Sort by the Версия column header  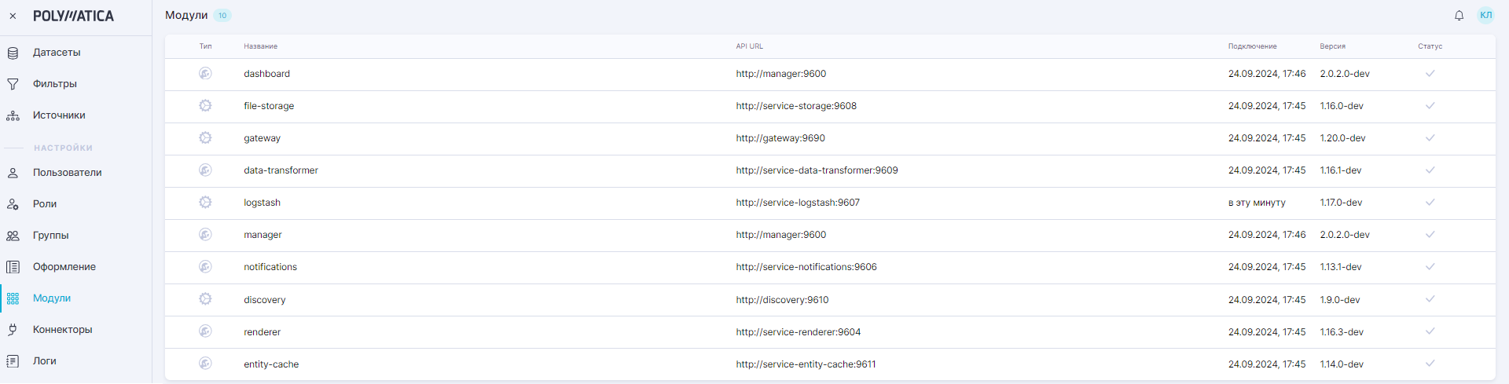click(x=1332, y=46)
